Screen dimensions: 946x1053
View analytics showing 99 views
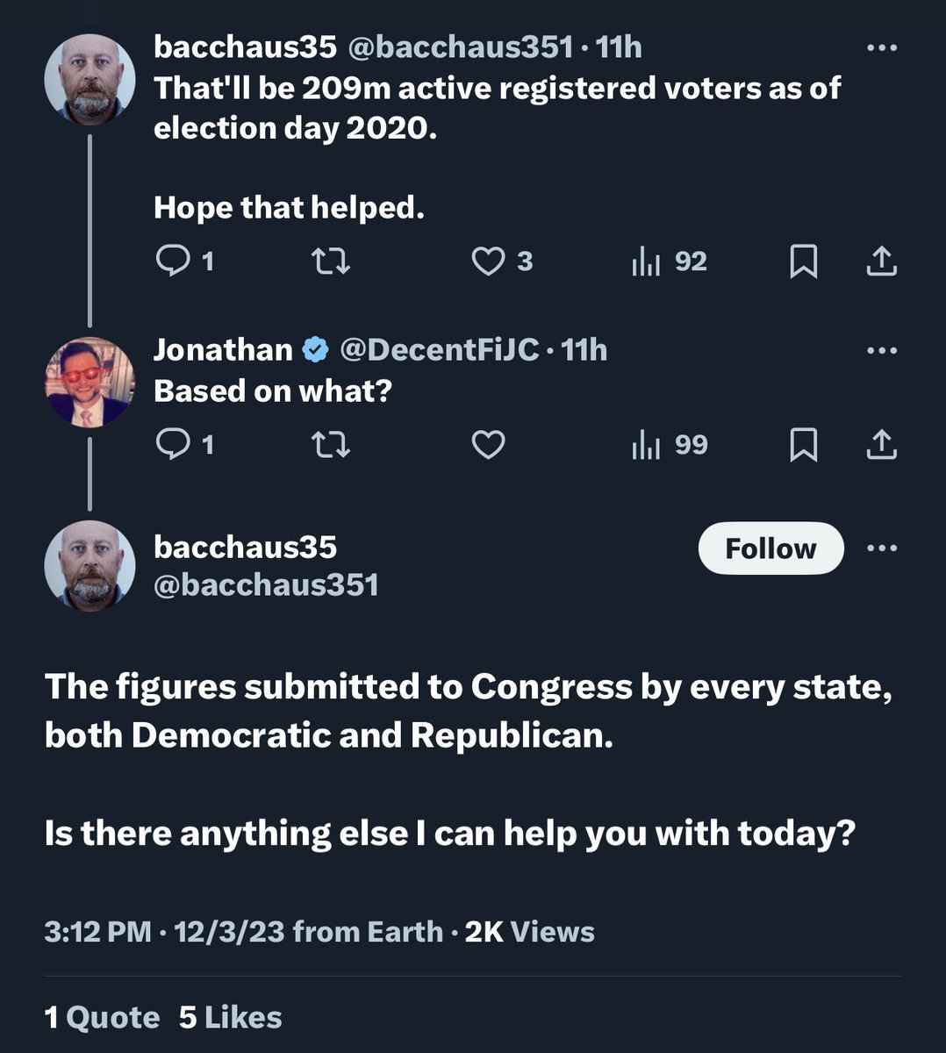click(x=669, y=445)
